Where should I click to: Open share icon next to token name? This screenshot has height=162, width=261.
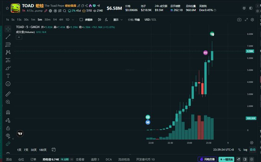(86, 6)
